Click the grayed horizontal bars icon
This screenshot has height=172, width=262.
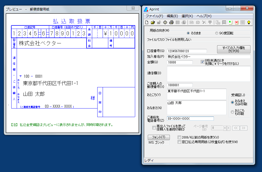click(x=224, y=22)
